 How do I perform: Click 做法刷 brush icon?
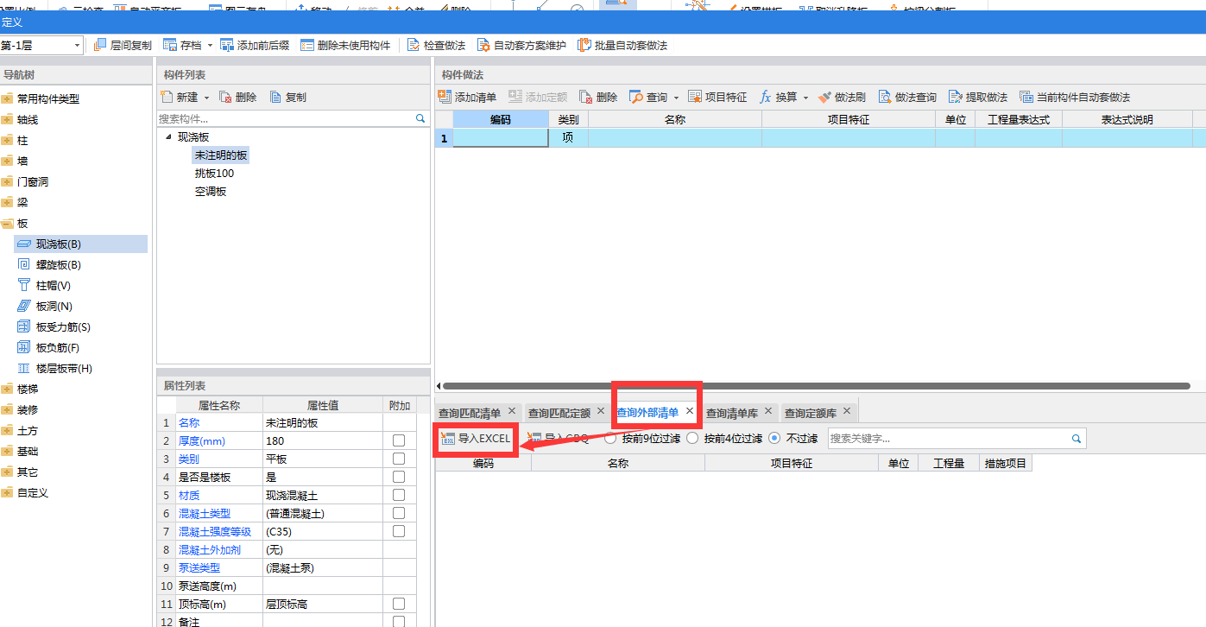click(x=824, y=97)
